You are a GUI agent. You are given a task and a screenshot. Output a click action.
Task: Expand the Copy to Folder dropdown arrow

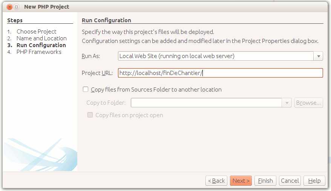tap(287, 103)
